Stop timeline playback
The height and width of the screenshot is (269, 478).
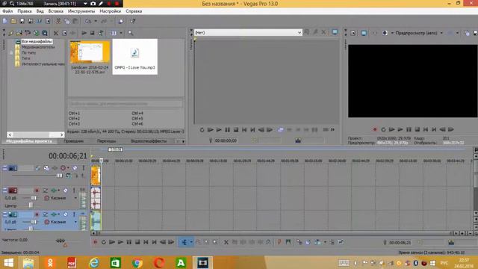coord(137,242)
